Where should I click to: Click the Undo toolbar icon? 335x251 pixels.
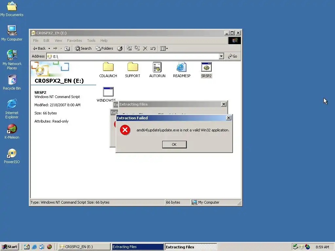pos(153,48)
